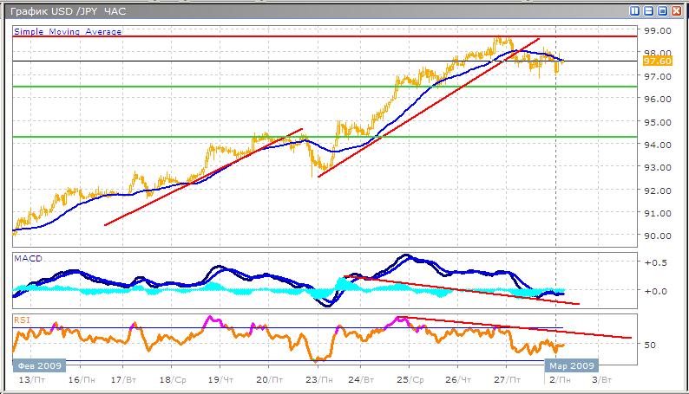Click the Мар 2009 month marker
Image resolution: width=689 pixels, height=394 pixels.
point(569,365)
